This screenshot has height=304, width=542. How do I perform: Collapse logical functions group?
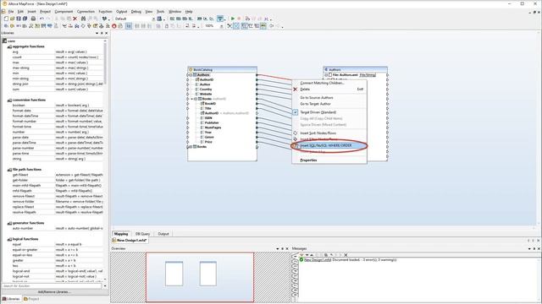coord(9,239)
